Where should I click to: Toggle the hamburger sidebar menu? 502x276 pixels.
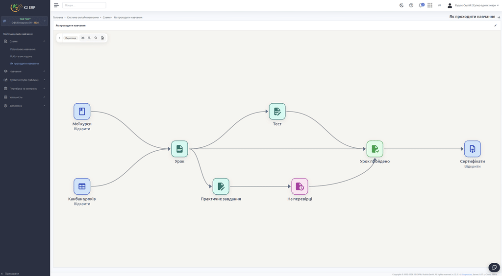tap(56, 5)
